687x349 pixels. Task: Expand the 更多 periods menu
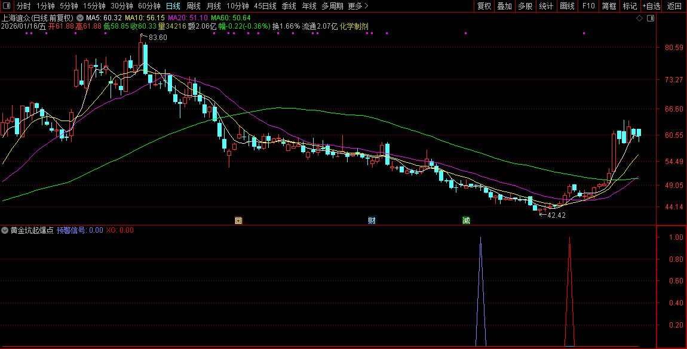358,6
